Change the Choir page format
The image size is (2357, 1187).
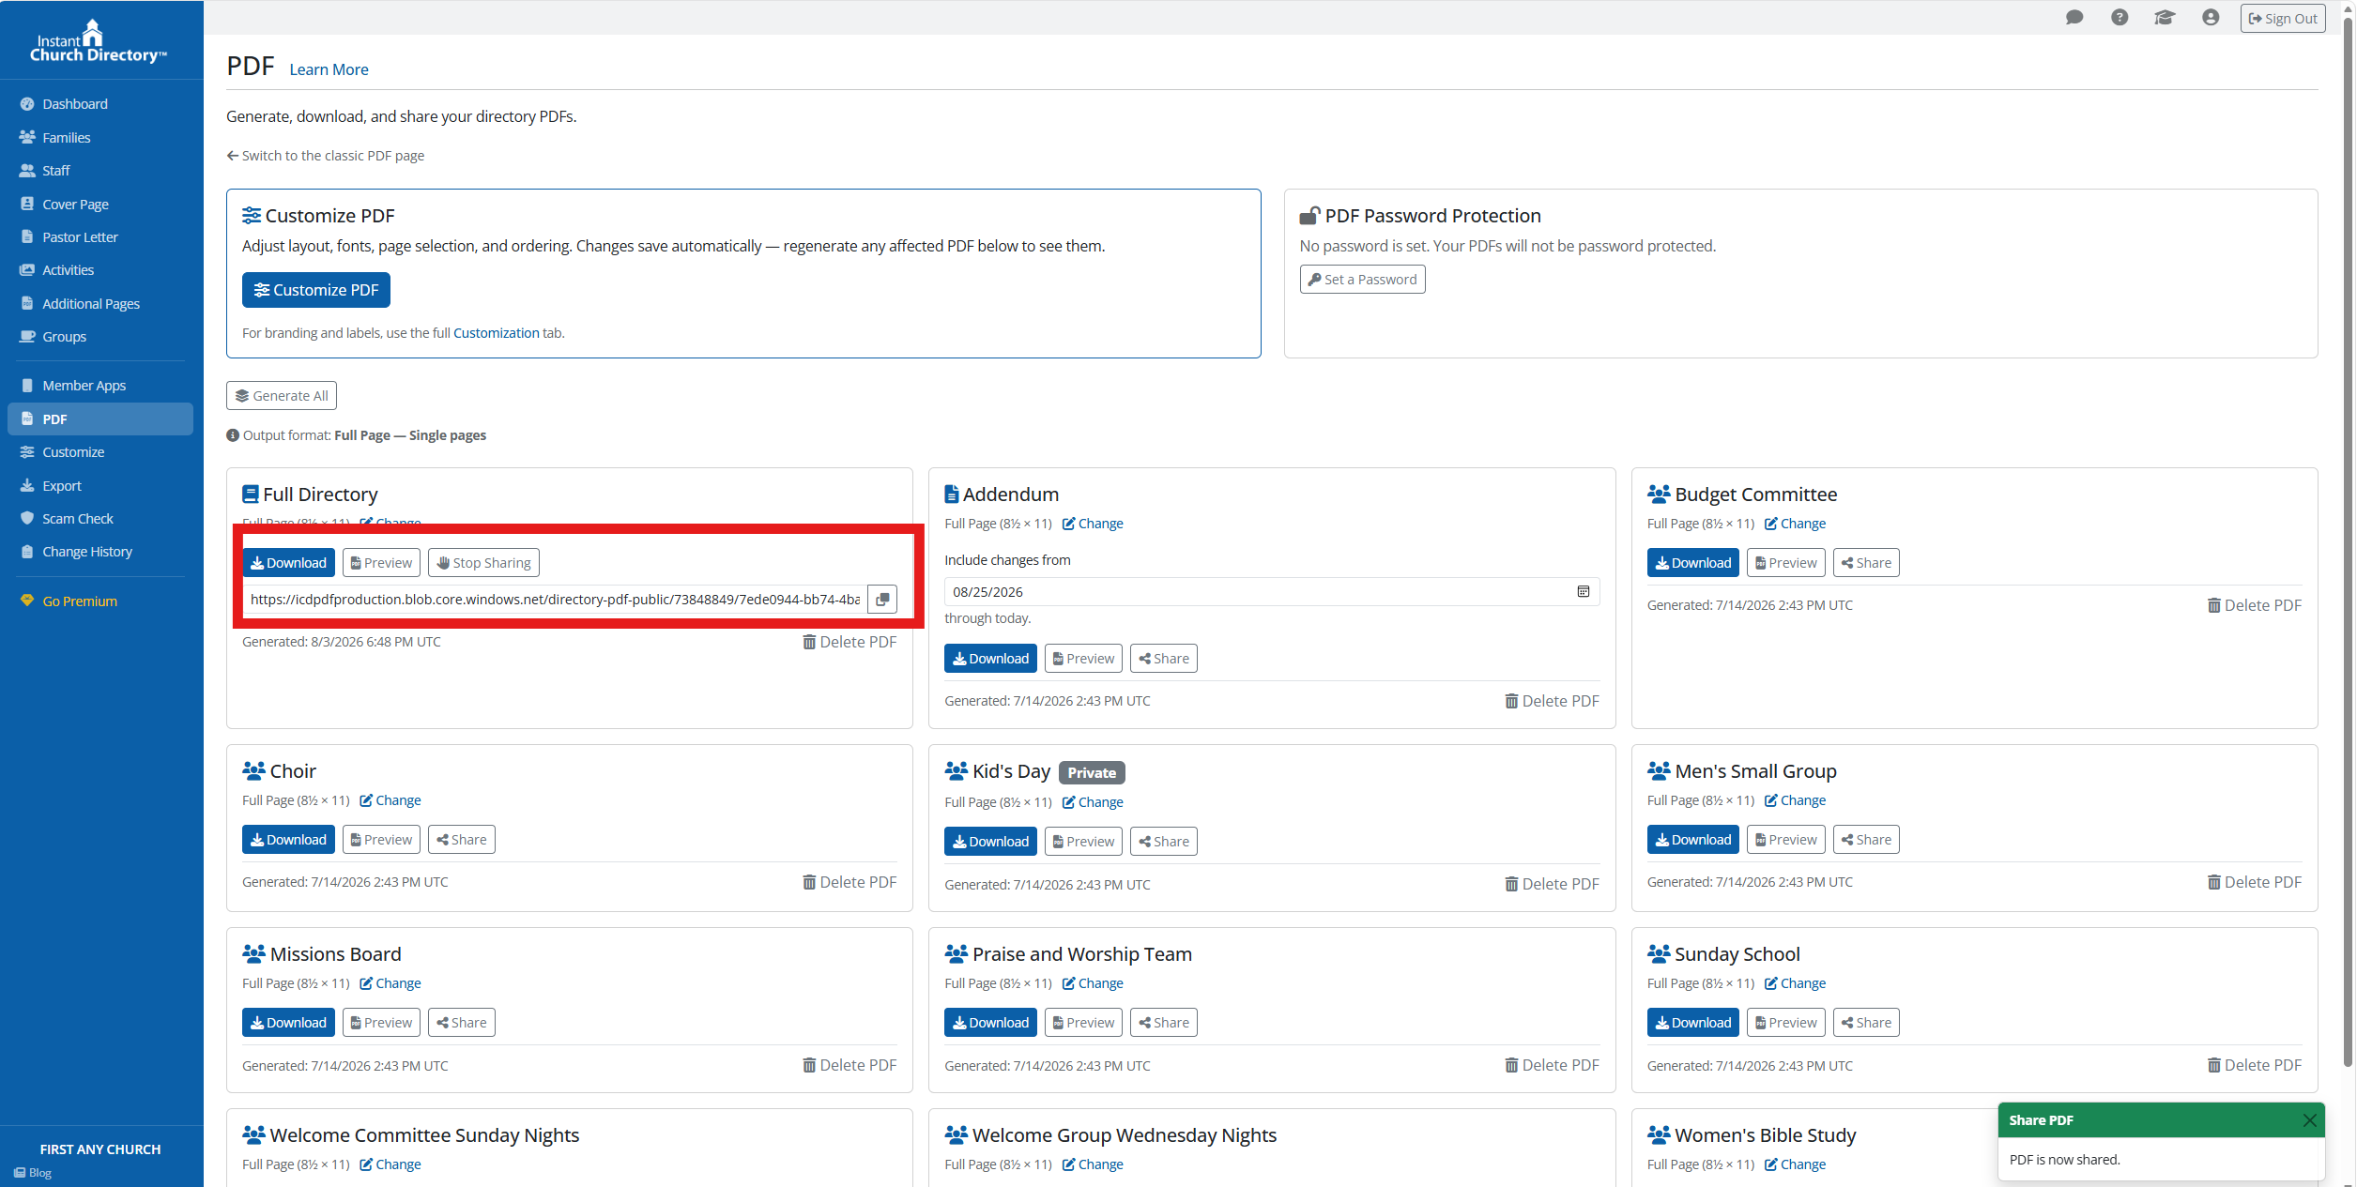[390, 800]
